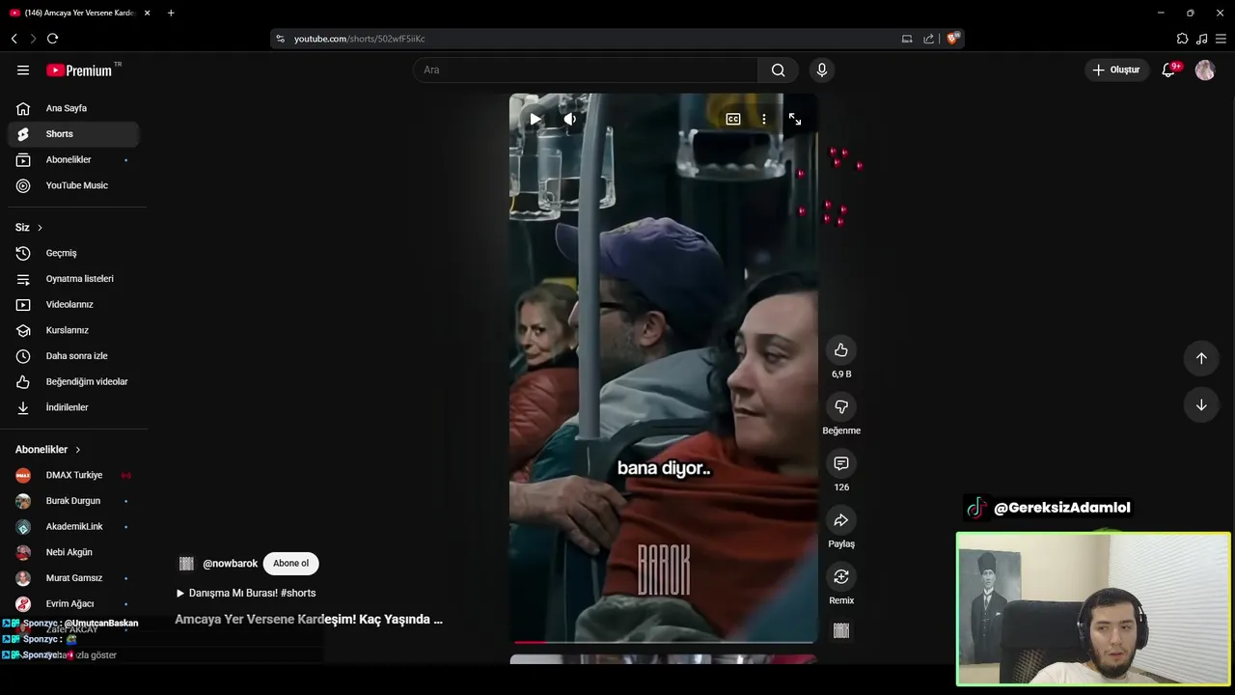Select the YouTube tab in tab strip

tap(79, 13)
